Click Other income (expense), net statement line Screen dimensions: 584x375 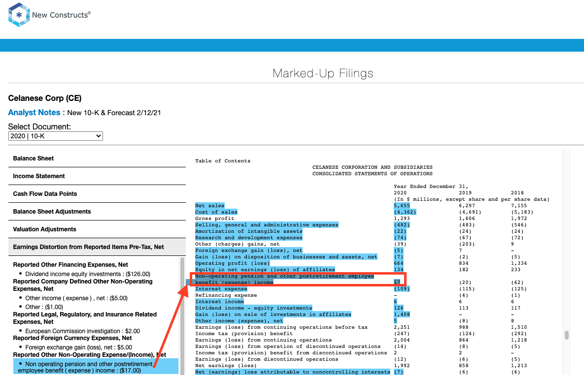pyautogui.click(x=239, y=321)
